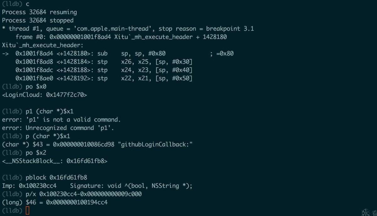Image resolution: width=377 pixels, height=216 pixels.
Task: Click the orange cursor at the last lldb prompt
Action: [x=27, y=210]
